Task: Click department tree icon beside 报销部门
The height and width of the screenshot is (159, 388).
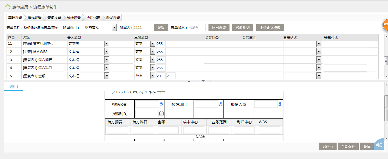Action: [221, 104]
